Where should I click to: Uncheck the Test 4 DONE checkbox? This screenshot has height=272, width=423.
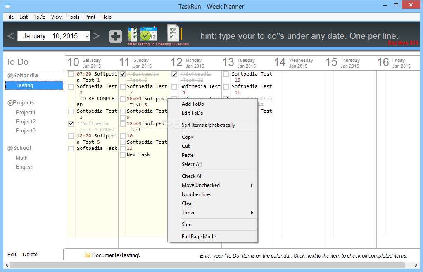[x=71, y=124]
